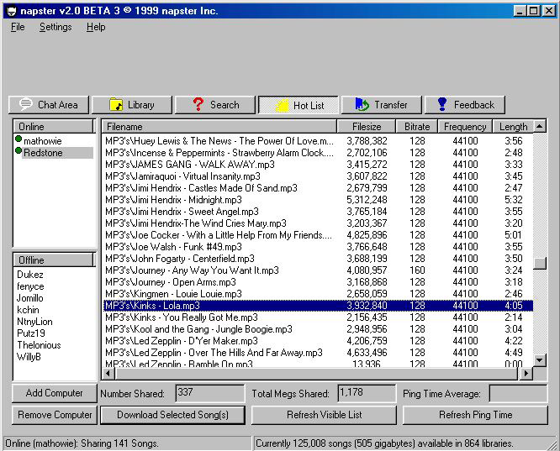Select John Fogarty - Centerfield.mp3
Screen dimensions: 560x451
[318, 259]
